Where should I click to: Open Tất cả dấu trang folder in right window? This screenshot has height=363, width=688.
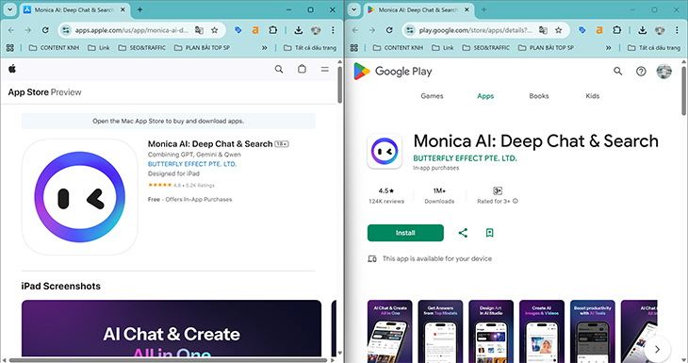click(654, 47)
